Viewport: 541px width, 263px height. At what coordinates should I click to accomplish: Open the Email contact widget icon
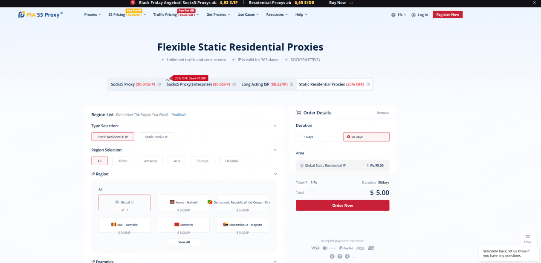point(527,237)
